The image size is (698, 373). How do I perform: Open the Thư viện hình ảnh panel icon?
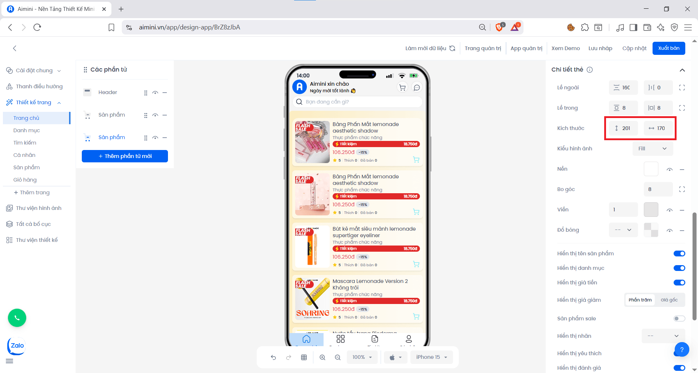point(9,208)
